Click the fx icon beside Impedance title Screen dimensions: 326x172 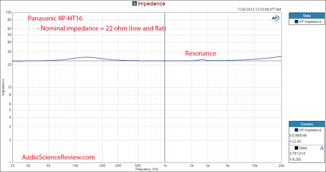[x=135, y=3]
